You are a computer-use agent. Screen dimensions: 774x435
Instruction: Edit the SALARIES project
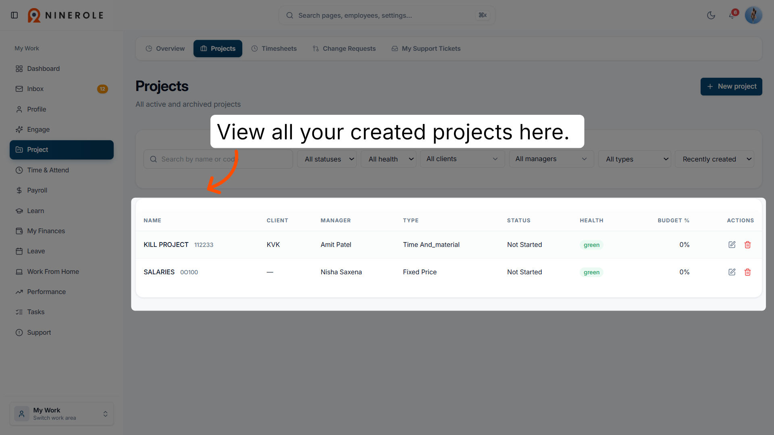pos(732,272)
